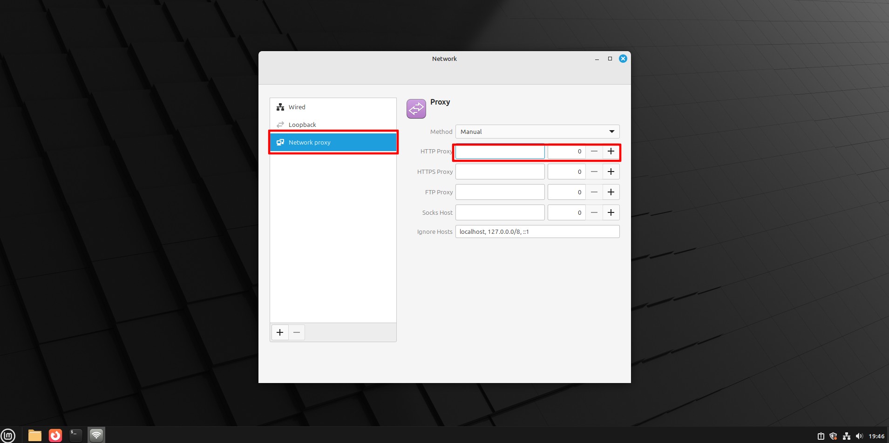Decrease the HTTP Proxy port value
The width and height of the screenshot is (889, 443).
[594, 152]
